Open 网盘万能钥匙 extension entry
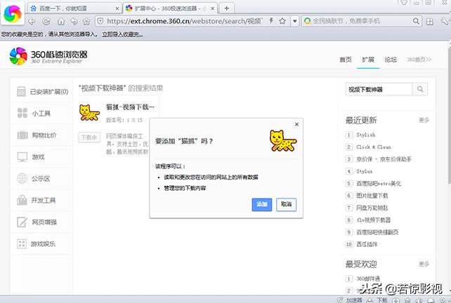Screen dimensions: 451x303 click(372, 208)
